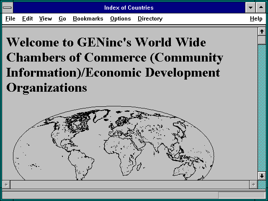Open the View menu
This screenshot has width=268, height=201.
click(46, 18)
